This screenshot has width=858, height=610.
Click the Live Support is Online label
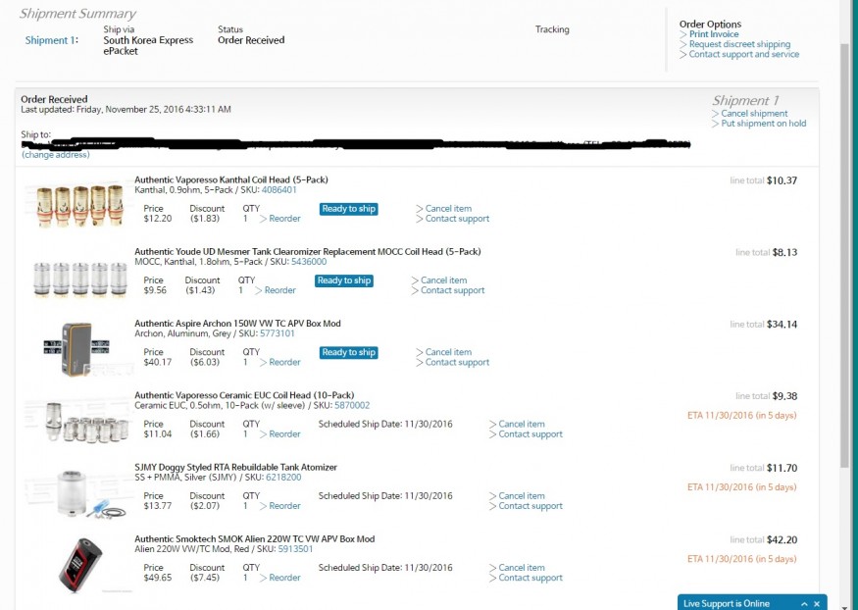coord(727,604)
